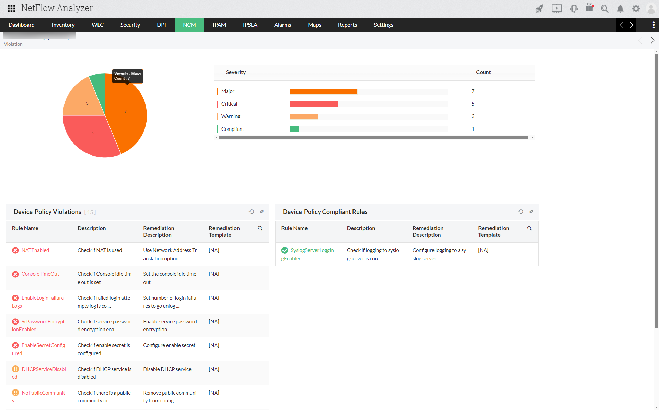The height and width of the screenshot is (410, 659).
Task: Open the notifications bell
Action: coord(620,9)
